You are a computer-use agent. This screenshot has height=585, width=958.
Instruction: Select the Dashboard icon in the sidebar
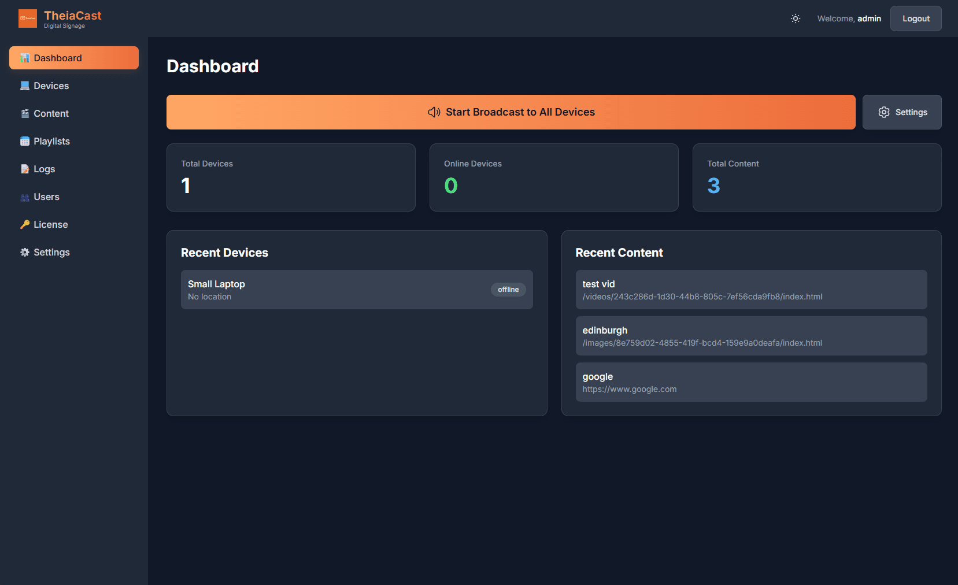pyautogui.click(x=24, y=58)
